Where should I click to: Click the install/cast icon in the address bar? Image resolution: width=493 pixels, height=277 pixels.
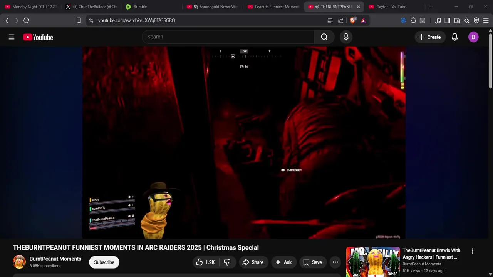click(330, 20)
